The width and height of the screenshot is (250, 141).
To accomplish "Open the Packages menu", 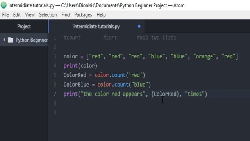I will (x=83, y=15).
